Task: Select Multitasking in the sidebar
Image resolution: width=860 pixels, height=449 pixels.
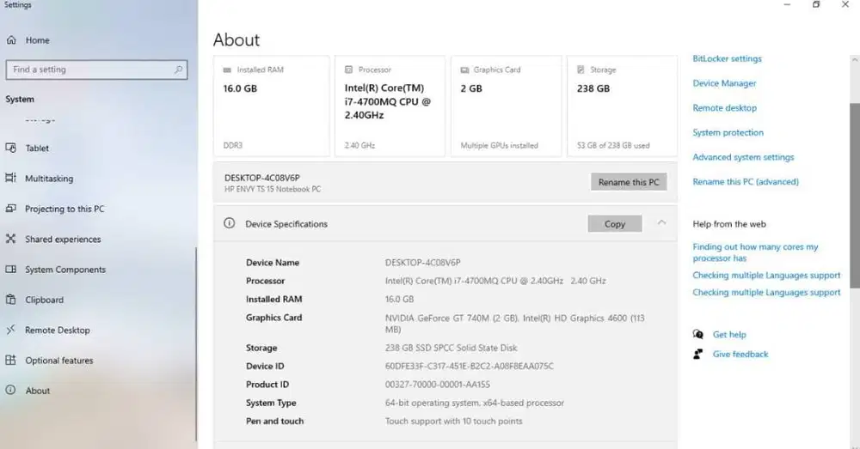Action: click(49, 179)
